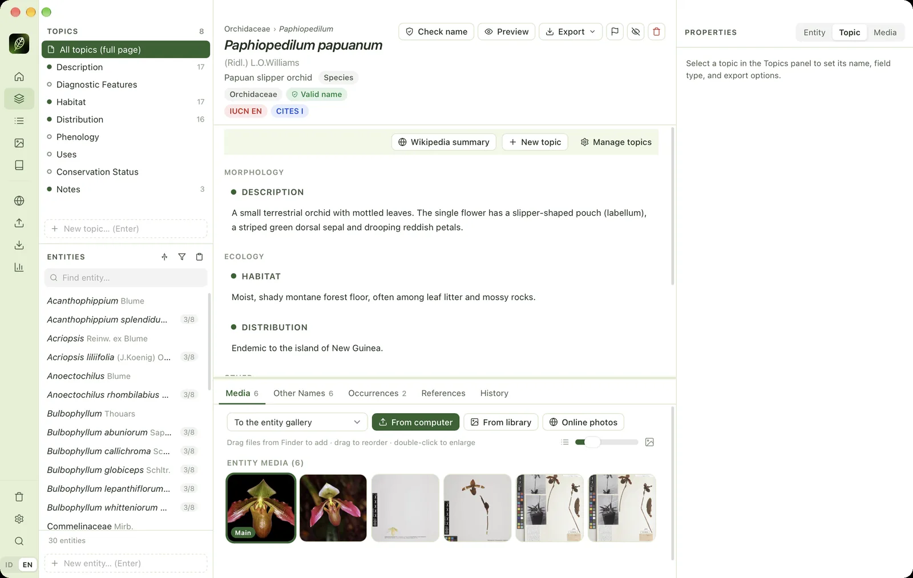Image resolution: width=913 pixels, height=578 pixels.
Task: Click the download arrow sidebar icon
Action: pyautogui.click(x=19, y=245)
